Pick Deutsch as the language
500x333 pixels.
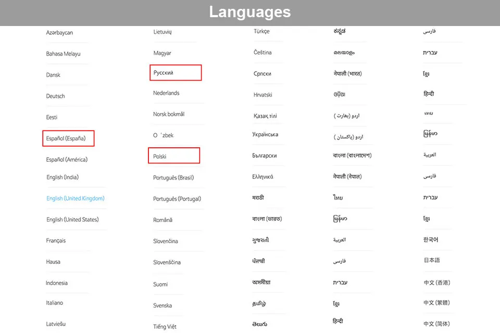pyautogui.click(x=56, y=96)
